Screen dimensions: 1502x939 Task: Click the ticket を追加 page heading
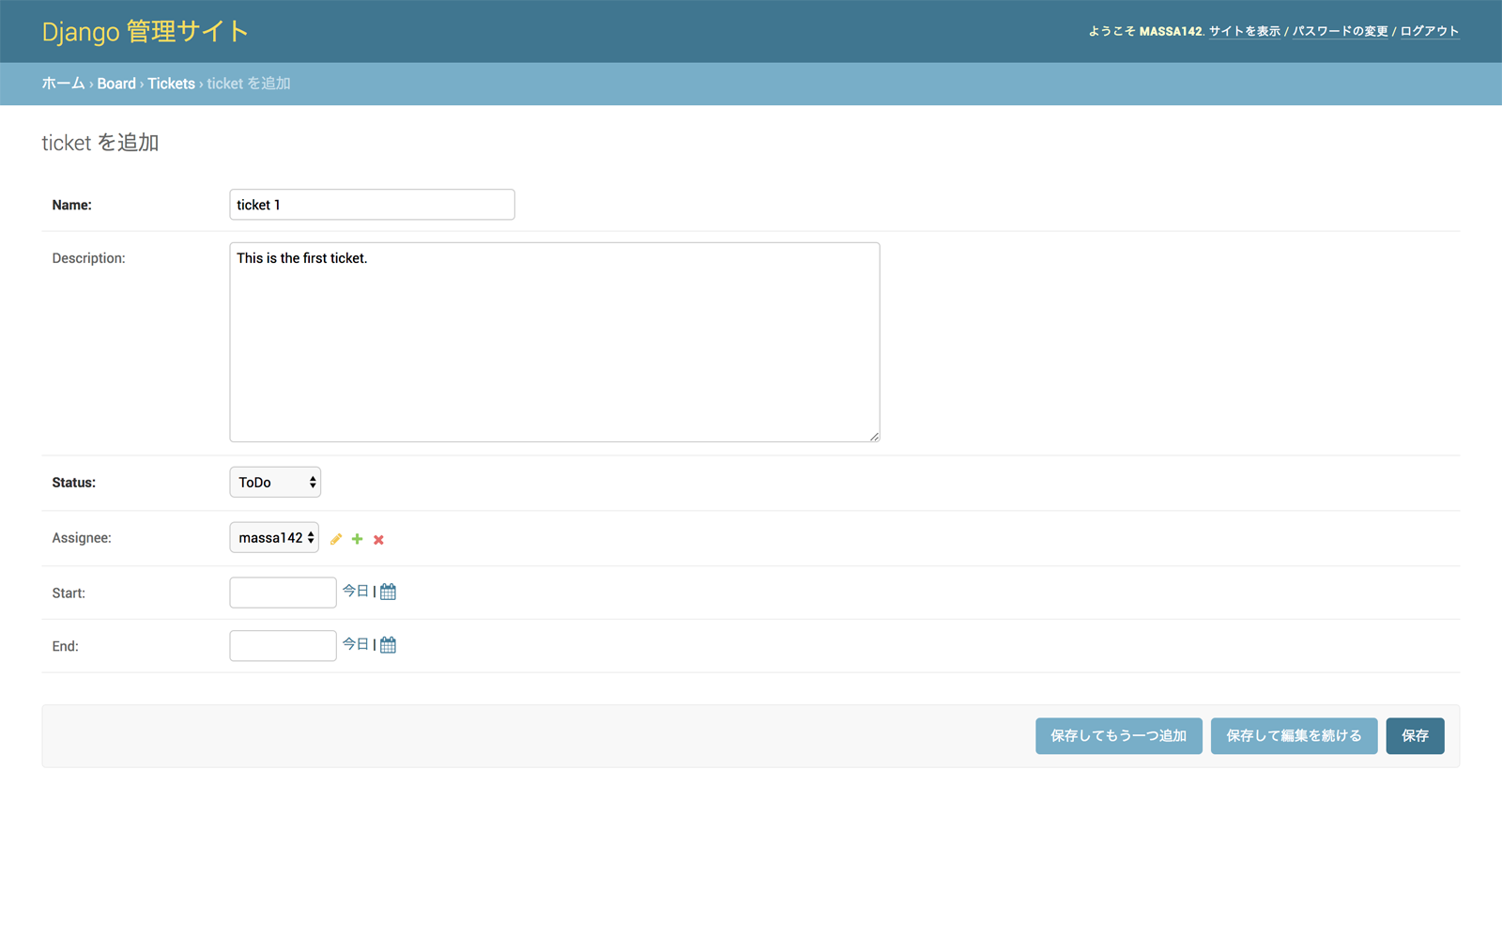tap(100, 143)
